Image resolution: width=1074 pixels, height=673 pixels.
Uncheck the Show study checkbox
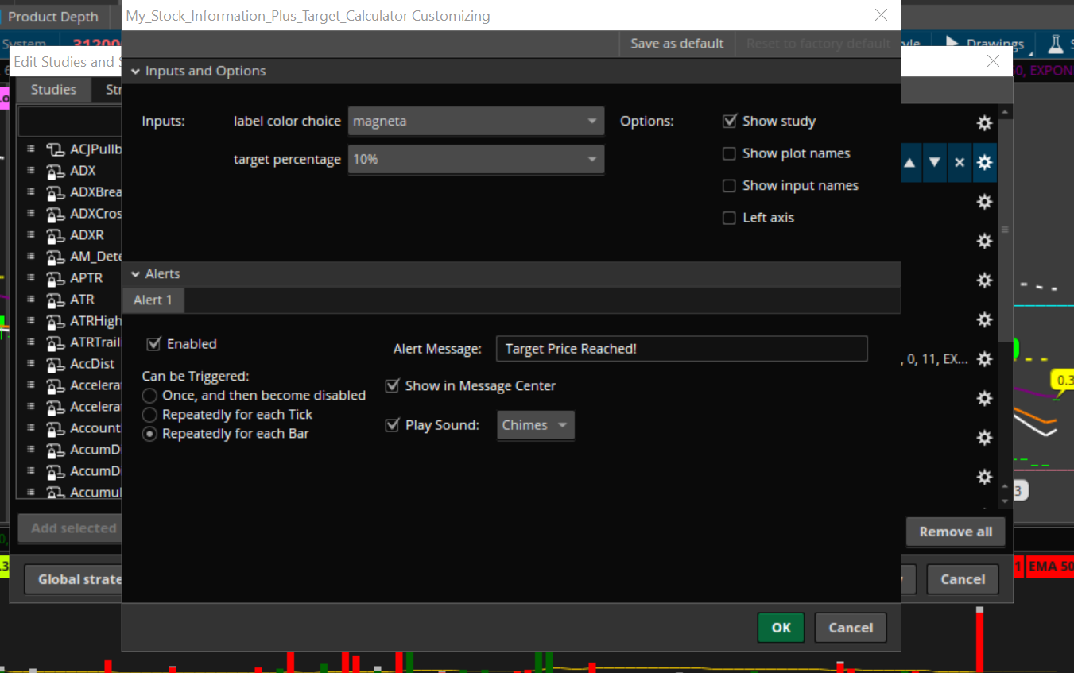[x=729, y=122]
